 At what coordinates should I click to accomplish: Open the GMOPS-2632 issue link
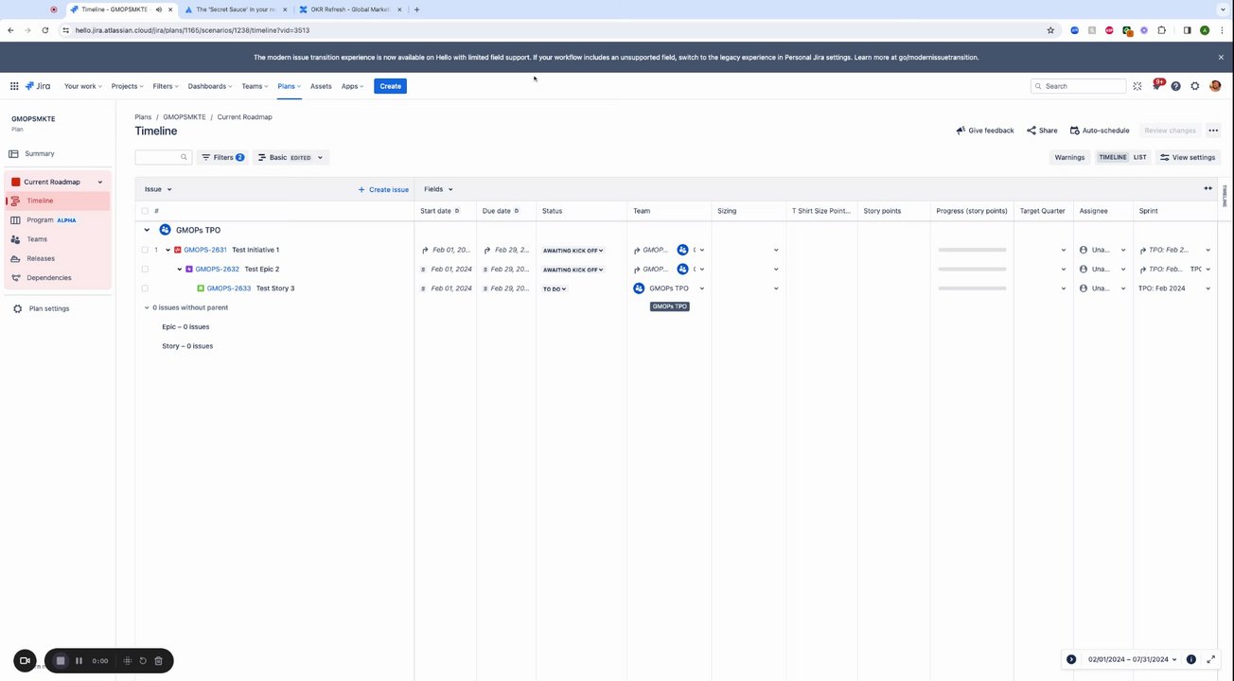(x=218, y=269)
